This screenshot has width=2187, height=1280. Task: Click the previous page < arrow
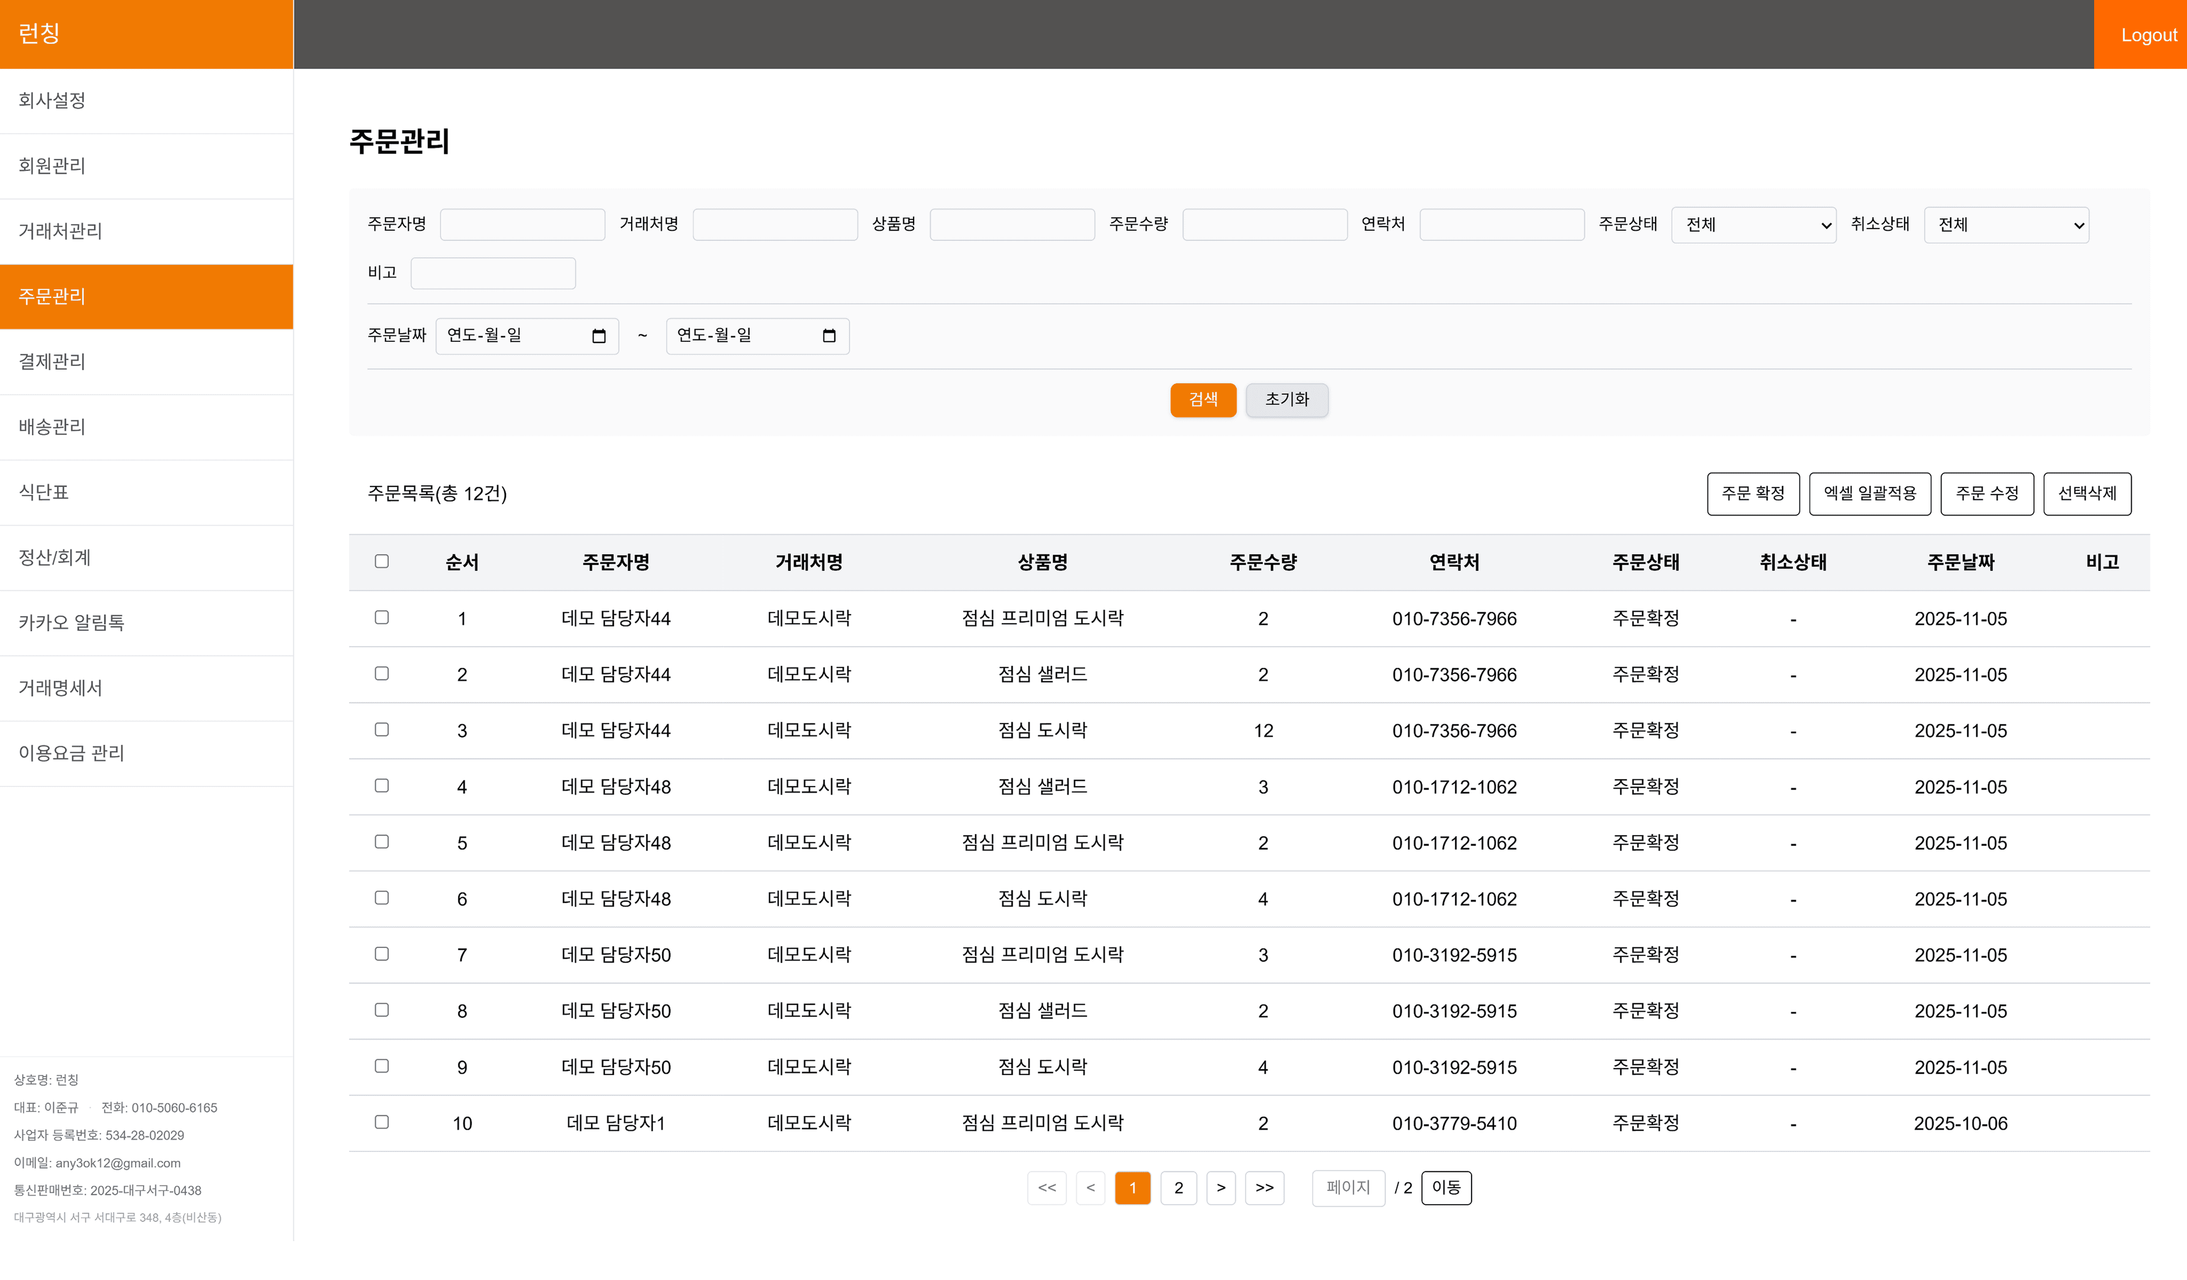click(1090, 1187)
